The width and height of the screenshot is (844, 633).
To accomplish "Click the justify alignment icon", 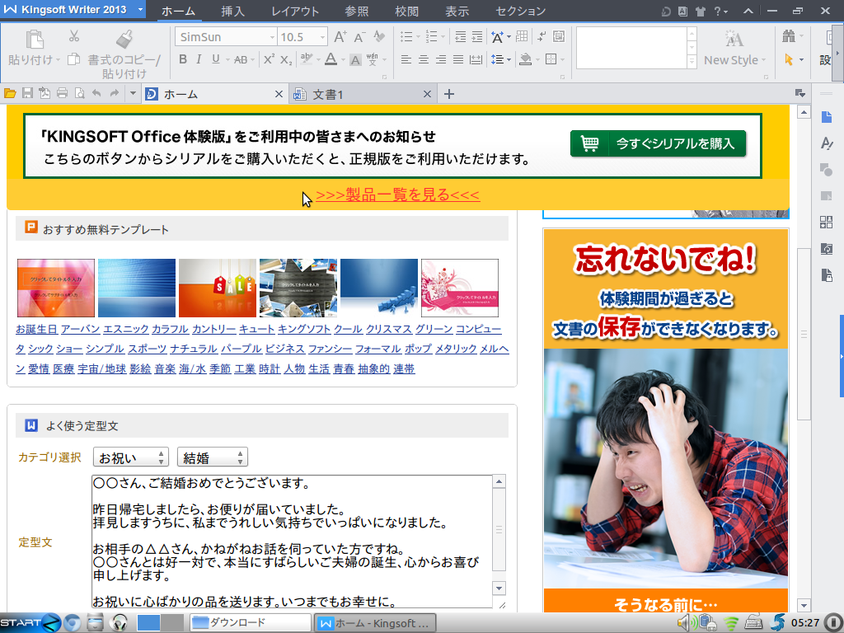I will 458,59.
